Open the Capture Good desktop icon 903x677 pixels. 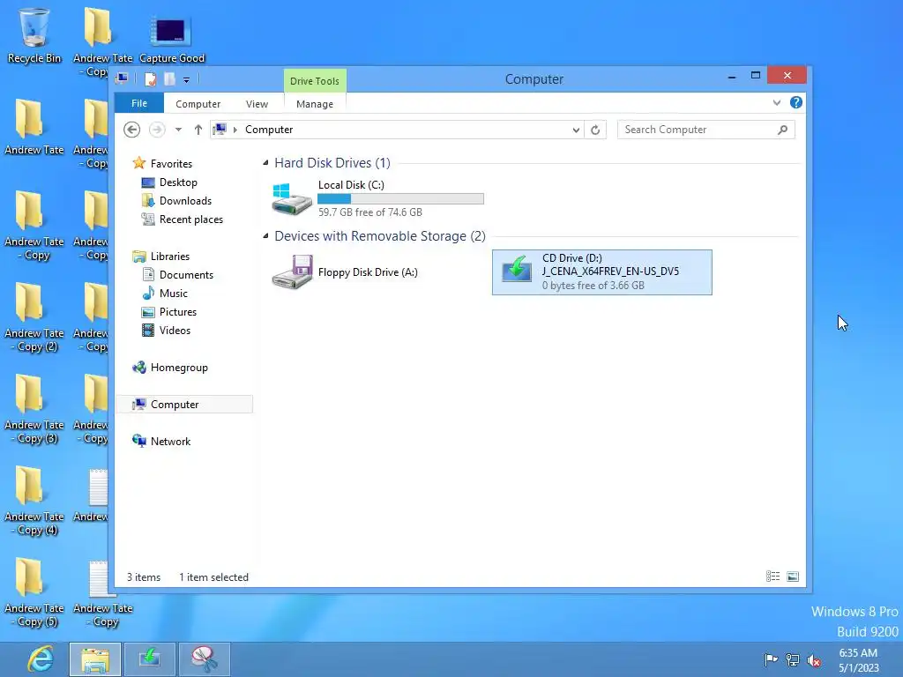coord(172,39)
